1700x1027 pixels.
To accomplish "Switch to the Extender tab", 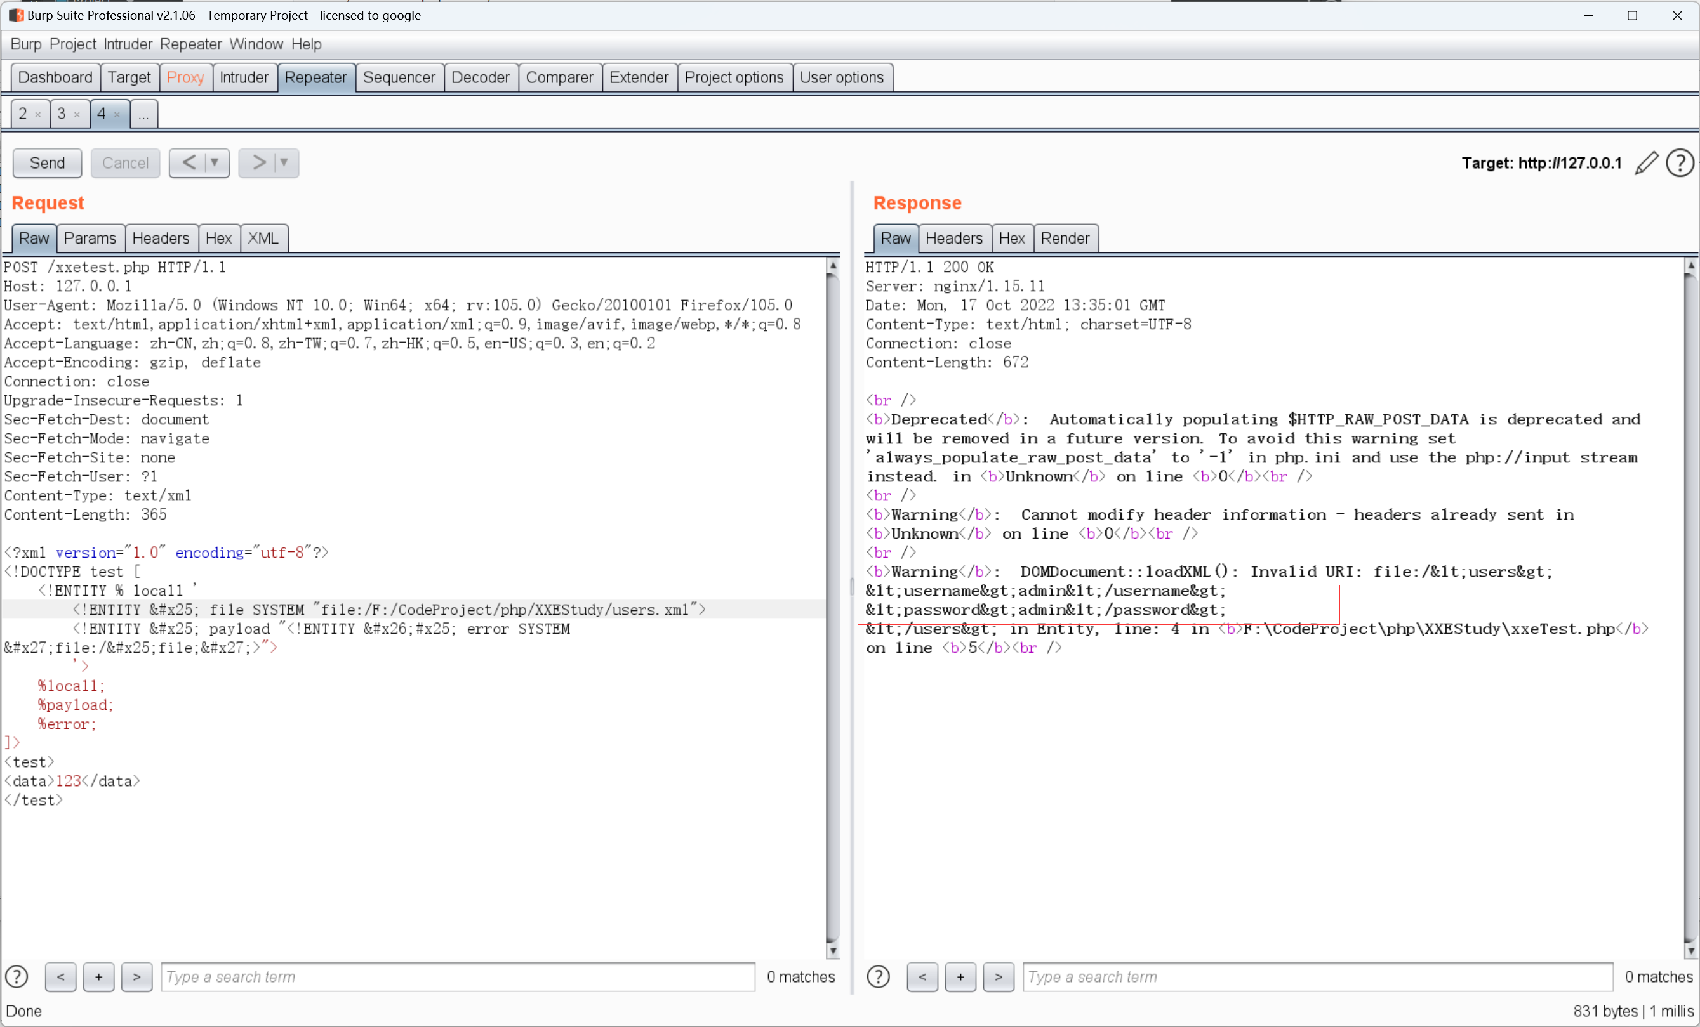I will click(x=639, y=77).
